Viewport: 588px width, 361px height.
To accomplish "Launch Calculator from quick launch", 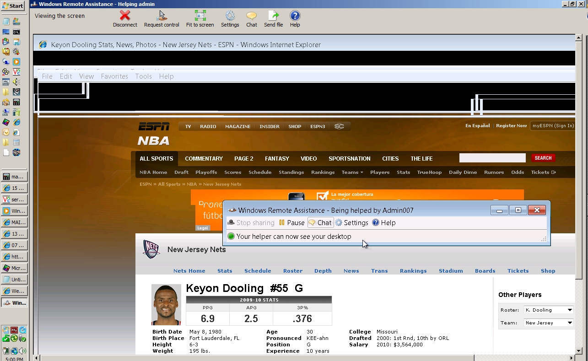I will [16, 102].
